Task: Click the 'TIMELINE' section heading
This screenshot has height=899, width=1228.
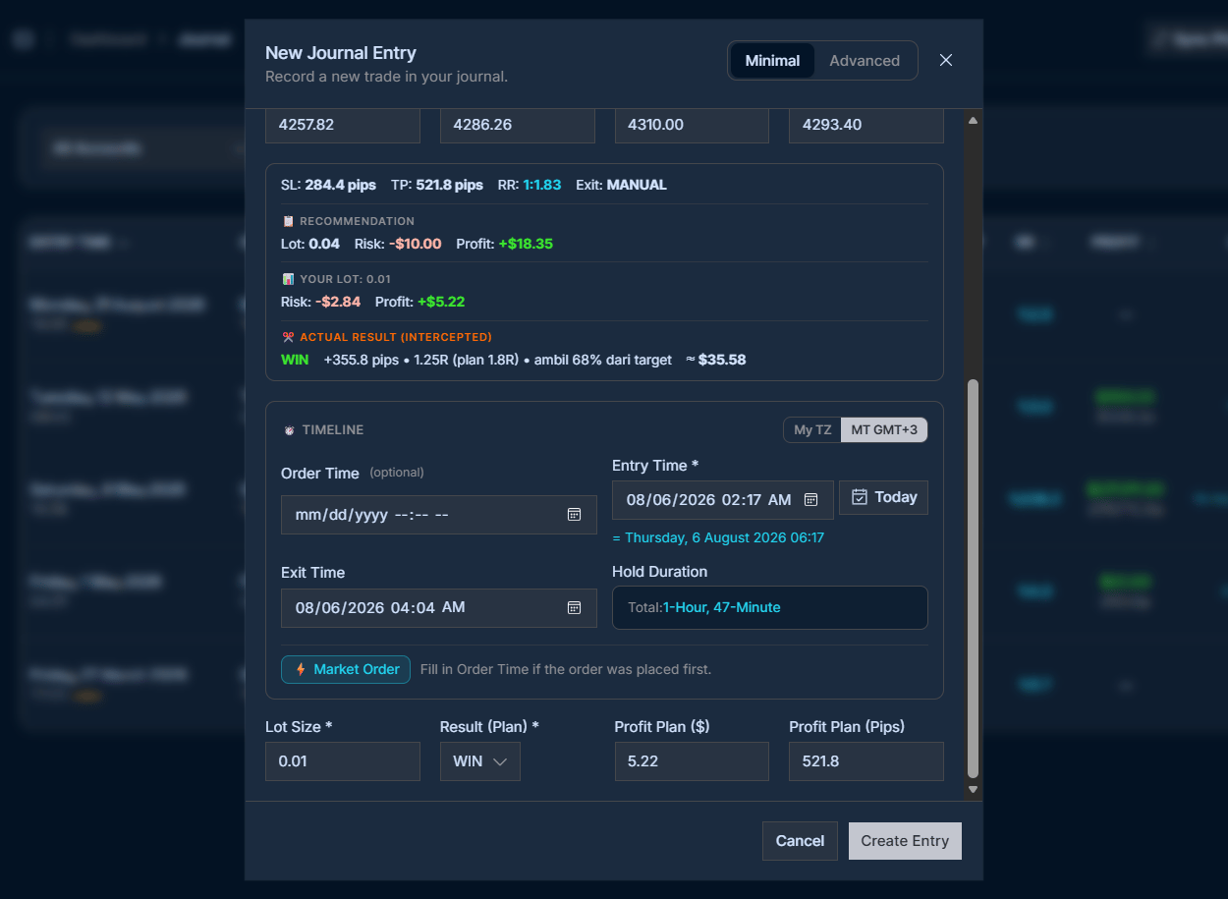Action: click(333, 430)
